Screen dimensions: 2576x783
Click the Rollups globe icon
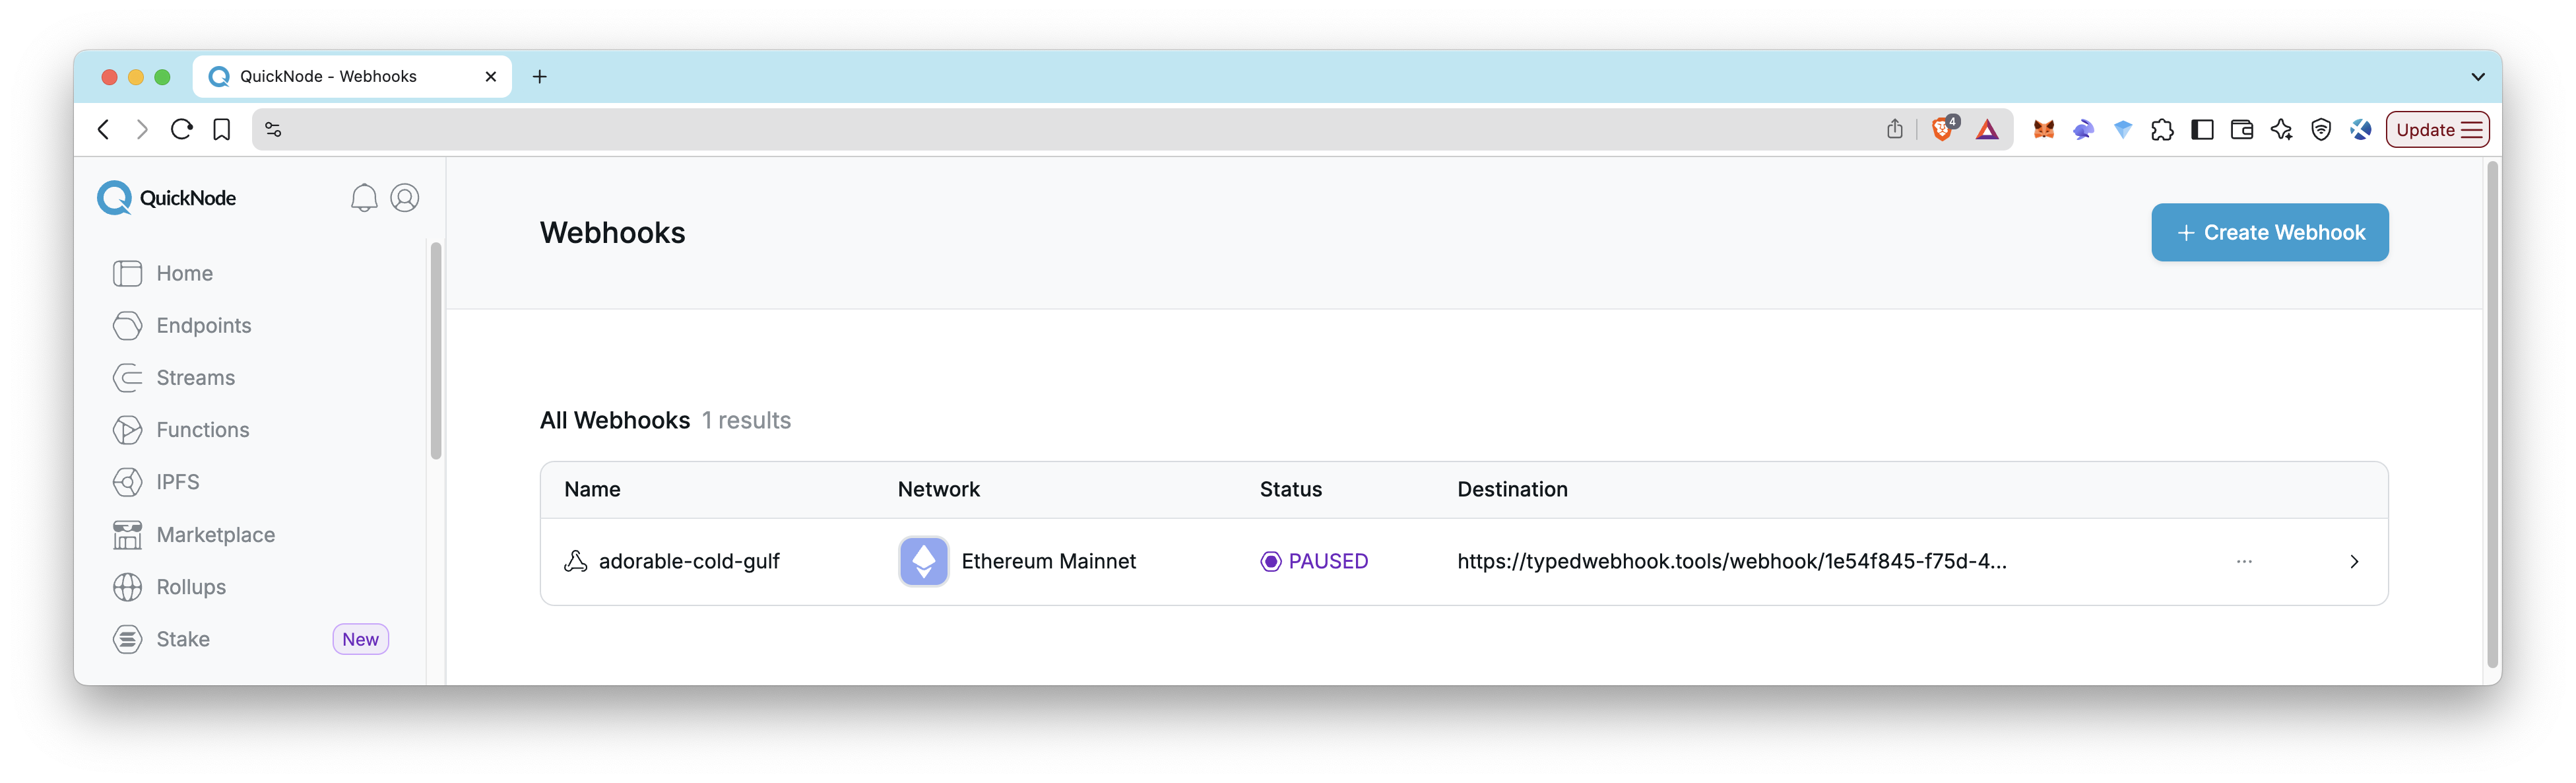tap(127, 587)
